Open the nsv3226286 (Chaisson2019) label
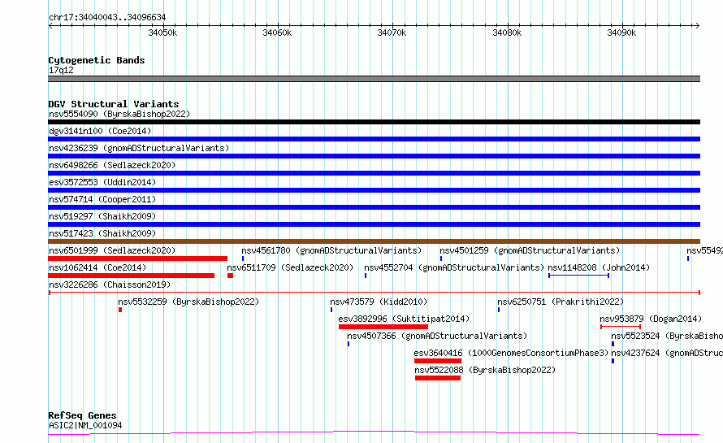The width and height of the screenshot is (723, 443). point(110,284)
